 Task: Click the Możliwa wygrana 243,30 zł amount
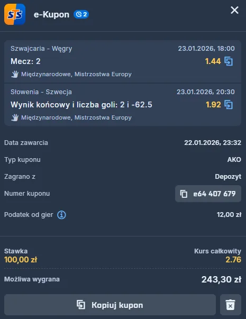click(221, 279)
